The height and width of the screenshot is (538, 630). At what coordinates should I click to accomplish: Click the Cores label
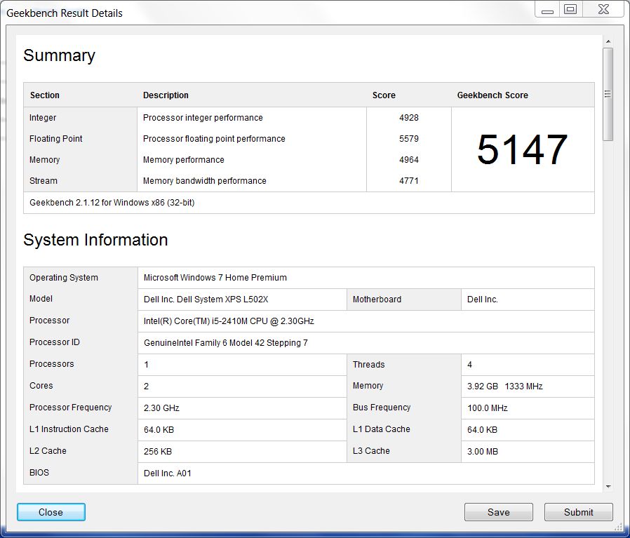click(41, 385)
